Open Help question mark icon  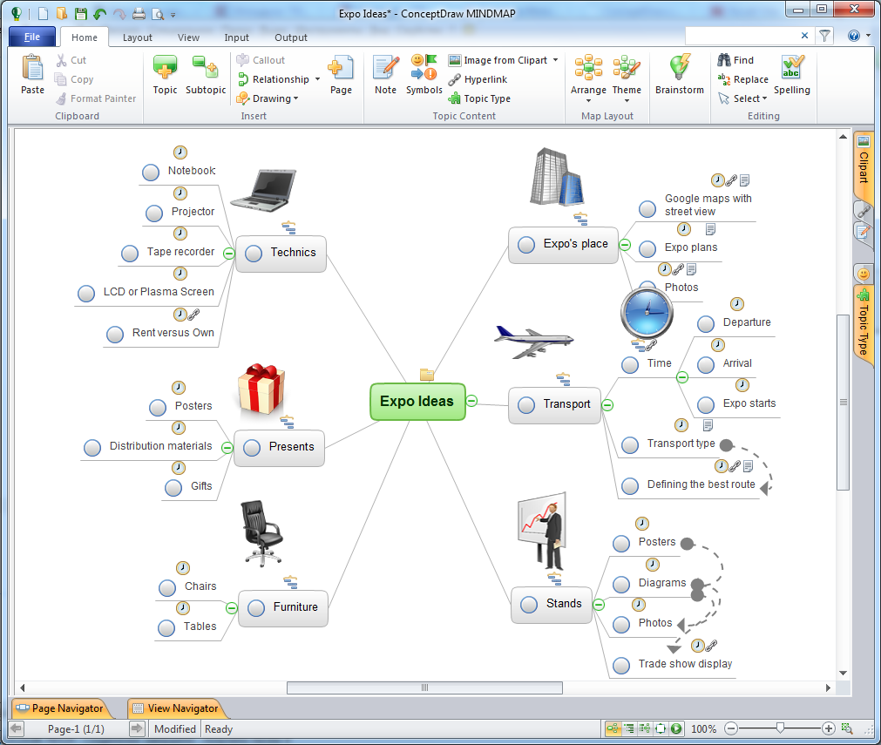[x=853, y=36]
